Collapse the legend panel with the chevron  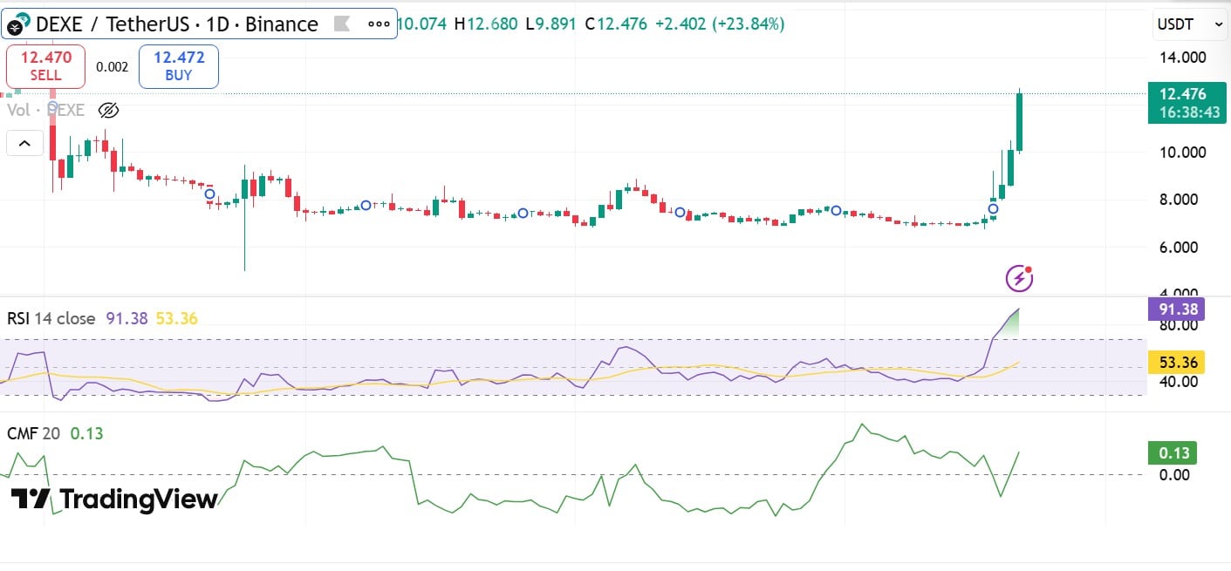click(24, 143)
